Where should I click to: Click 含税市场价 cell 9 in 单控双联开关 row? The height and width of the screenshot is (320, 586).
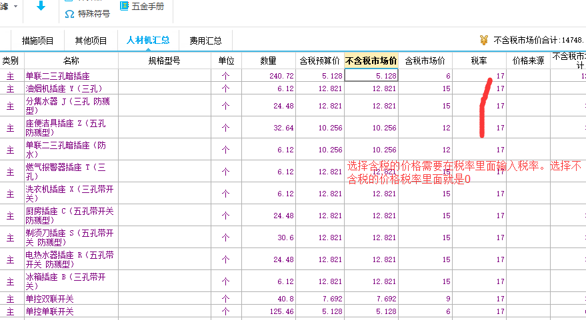click(x=425, y=298)
